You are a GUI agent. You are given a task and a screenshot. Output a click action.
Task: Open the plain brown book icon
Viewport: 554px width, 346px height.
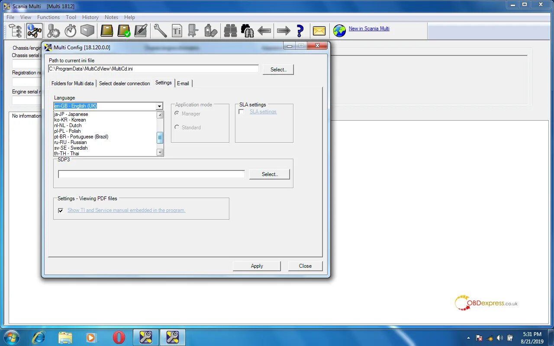tap(107, 31)
